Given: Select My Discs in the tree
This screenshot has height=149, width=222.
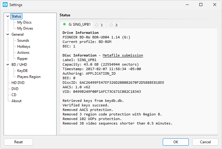Looking at the screenshot, I should pyautogui.click(x=24, y=22).
